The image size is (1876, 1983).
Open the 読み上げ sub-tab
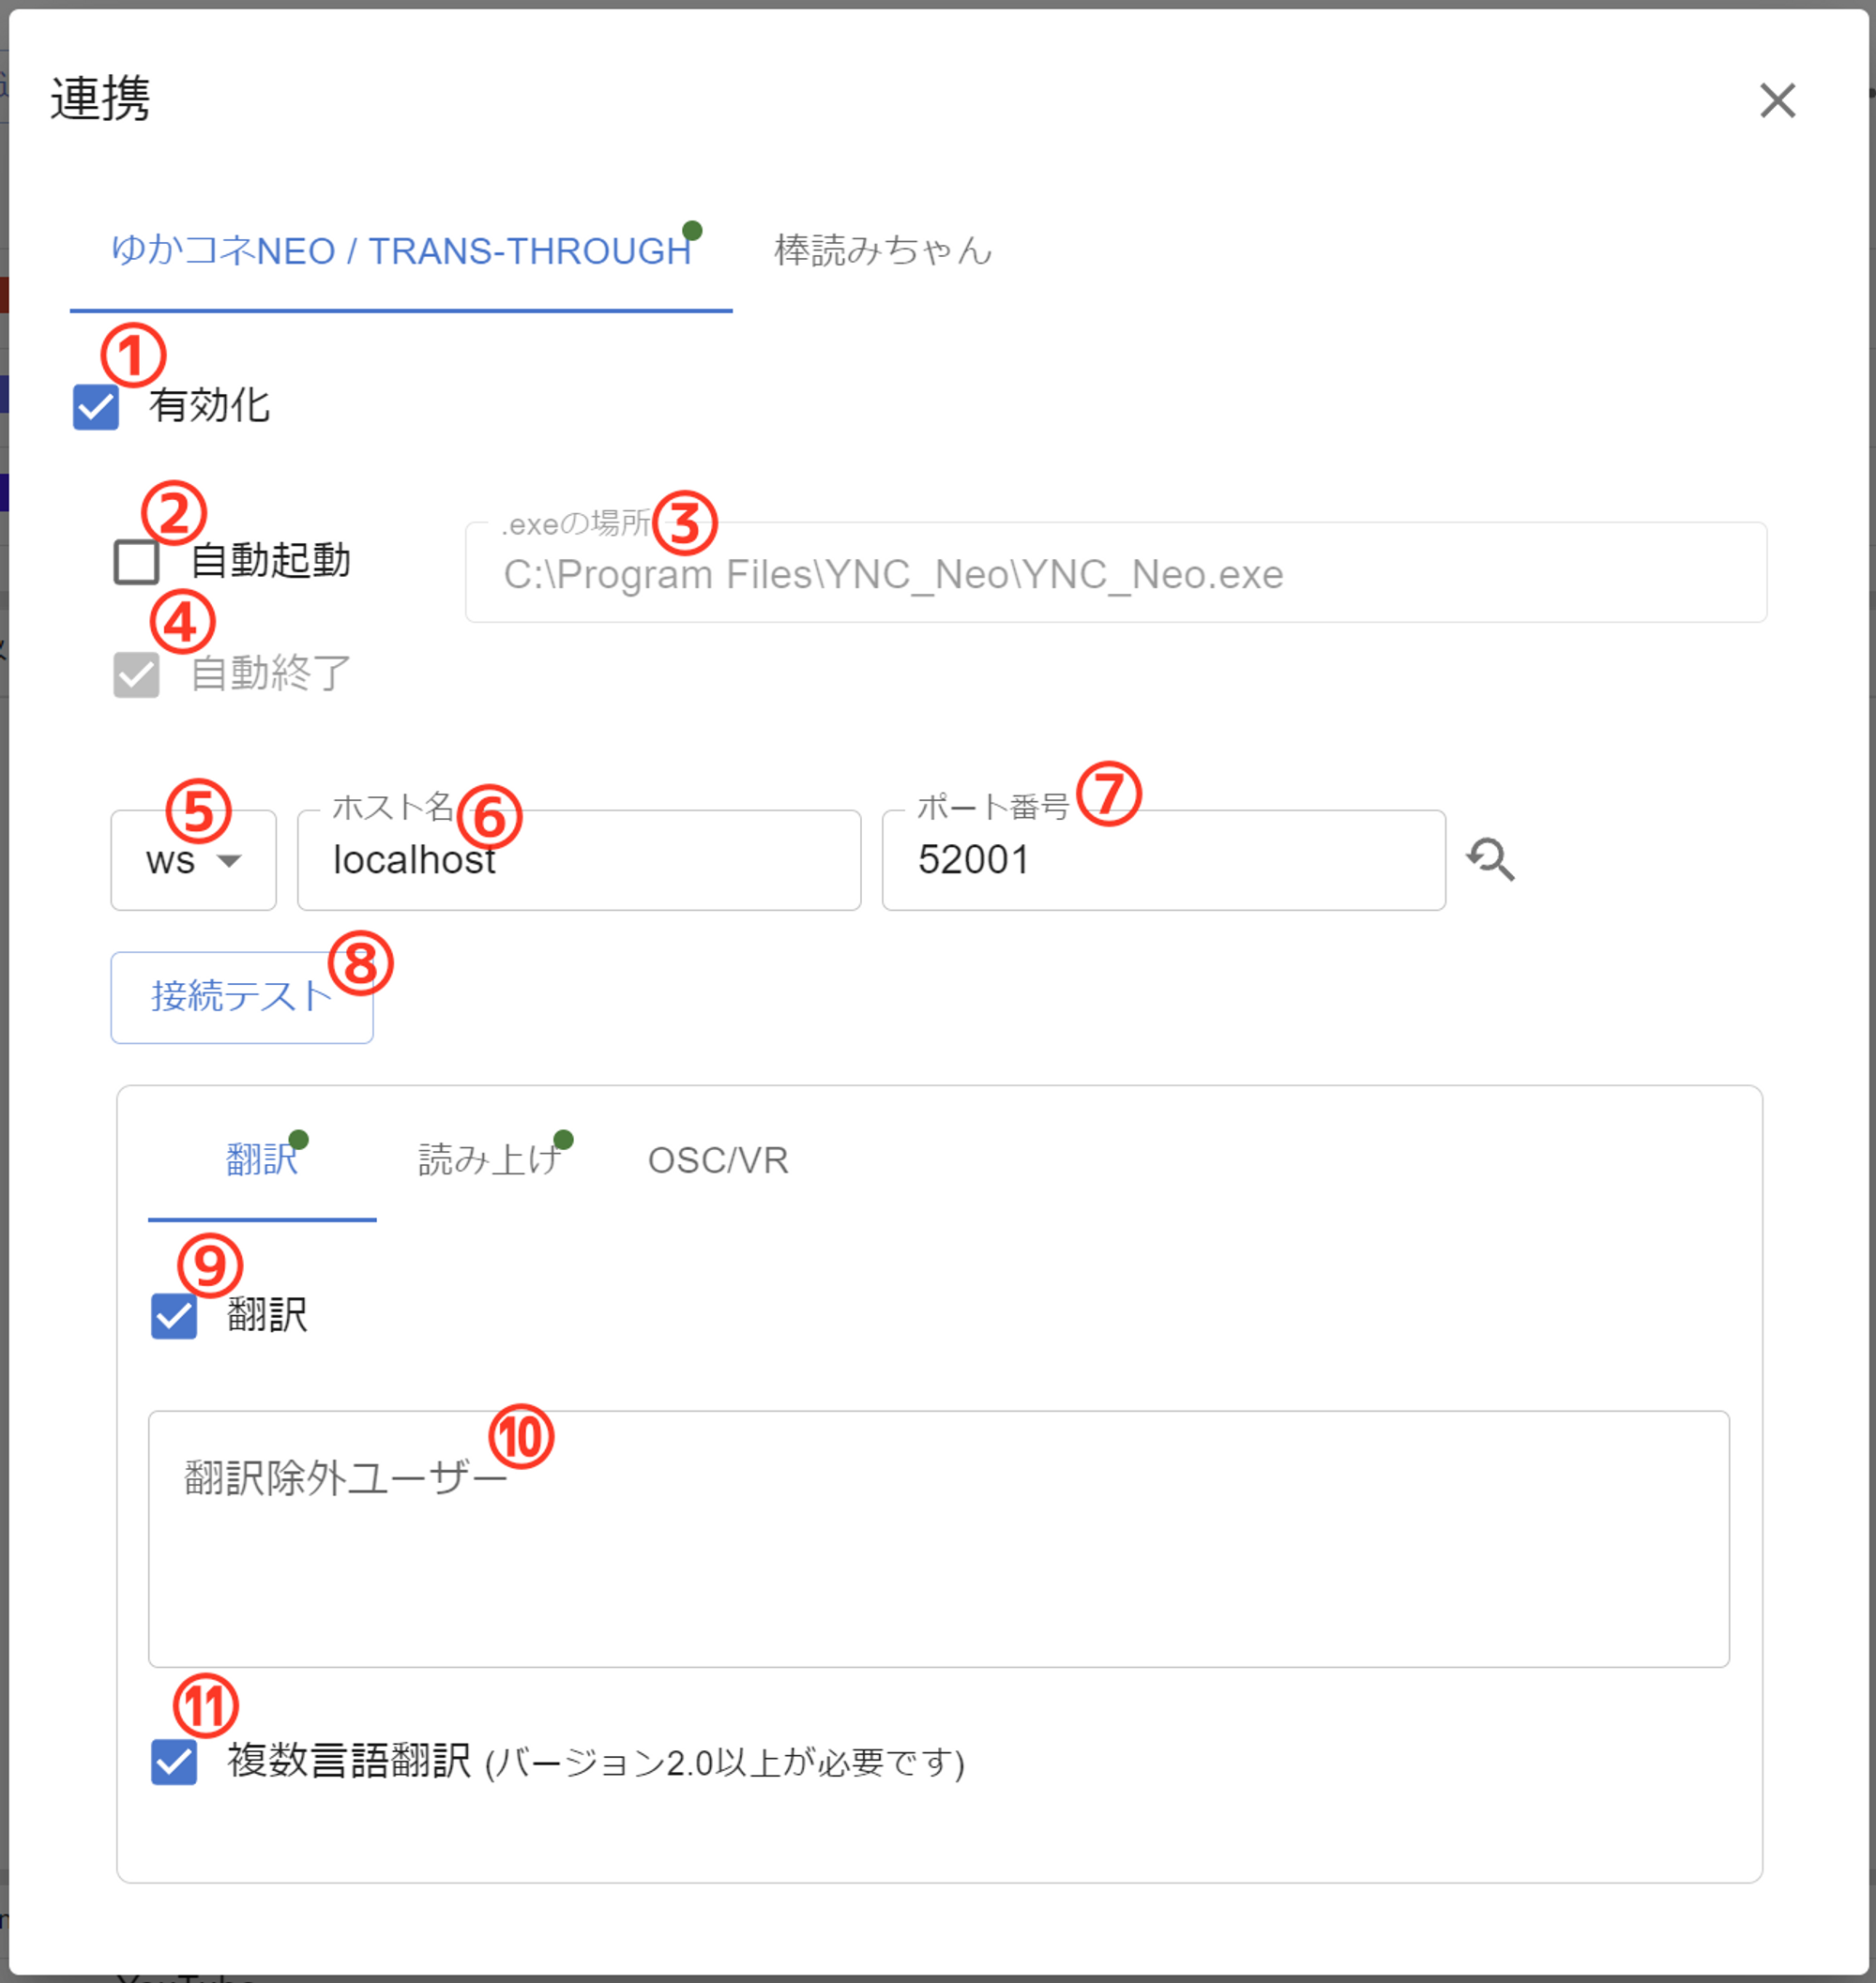point(490,1160)
